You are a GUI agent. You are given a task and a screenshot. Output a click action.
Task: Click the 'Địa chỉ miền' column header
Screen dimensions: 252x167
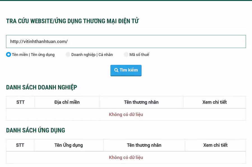click(x=67, y=102)
